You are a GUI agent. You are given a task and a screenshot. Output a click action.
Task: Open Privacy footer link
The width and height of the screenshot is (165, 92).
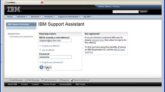pos(24,84)
